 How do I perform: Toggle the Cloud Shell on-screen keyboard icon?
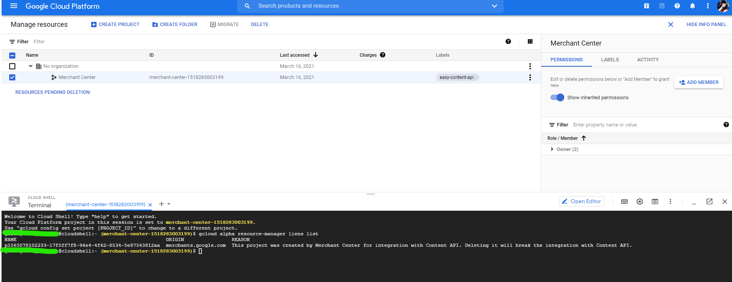click(624, 202)
